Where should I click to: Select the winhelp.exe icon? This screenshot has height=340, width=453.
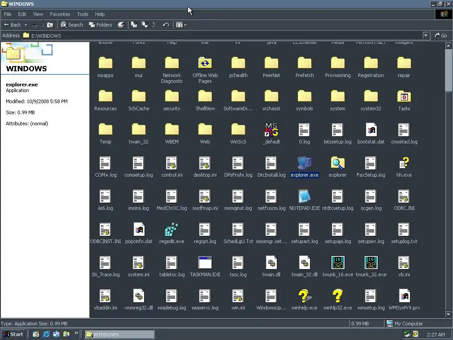[304, 296]
